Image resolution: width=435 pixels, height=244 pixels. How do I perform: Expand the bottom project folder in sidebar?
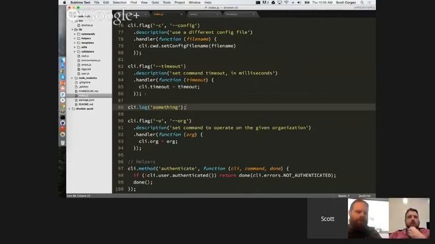click(69, 108)
